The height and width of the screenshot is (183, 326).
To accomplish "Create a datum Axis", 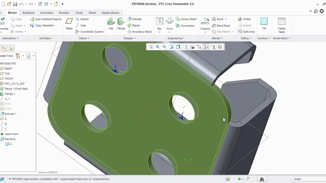I will click(81, 25).
